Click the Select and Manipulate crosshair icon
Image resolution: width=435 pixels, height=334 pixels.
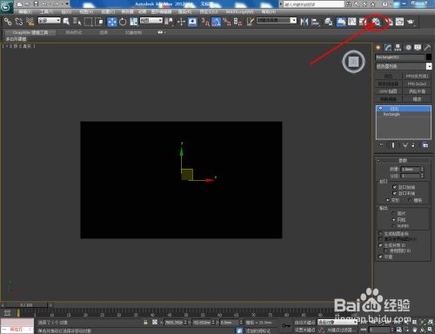181,22
